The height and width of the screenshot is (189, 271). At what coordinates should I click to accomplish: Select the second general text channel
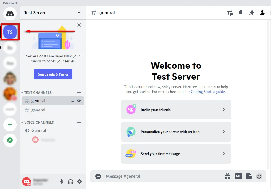(53, 110)
